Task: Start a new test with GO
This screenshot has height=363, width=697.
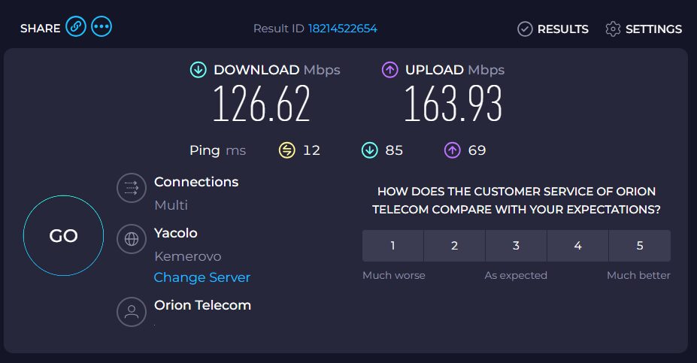Action: pyautogui.click(x=64, y=235)
